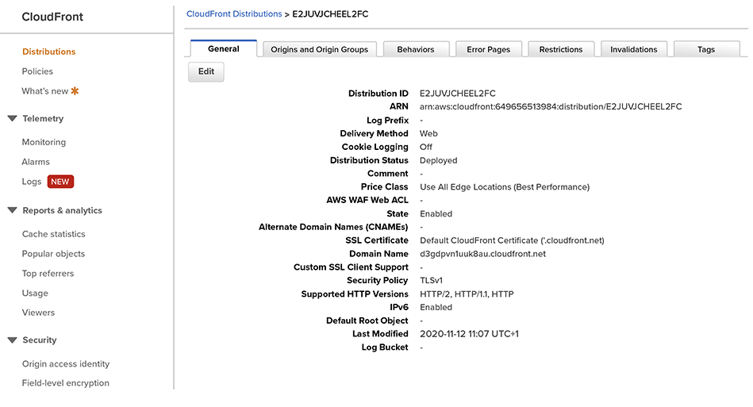Image resolution: width=753 pixels, height=407 pixels.
Task: Open Policies in the sidebar
Action: 37,71
